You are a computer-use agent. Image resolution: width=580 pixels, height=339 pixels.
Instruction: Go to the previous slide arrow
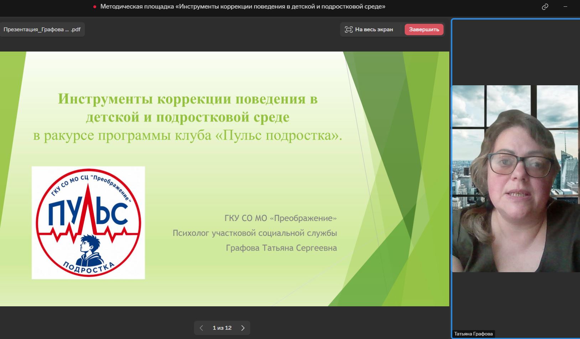[x=201, y=328]
